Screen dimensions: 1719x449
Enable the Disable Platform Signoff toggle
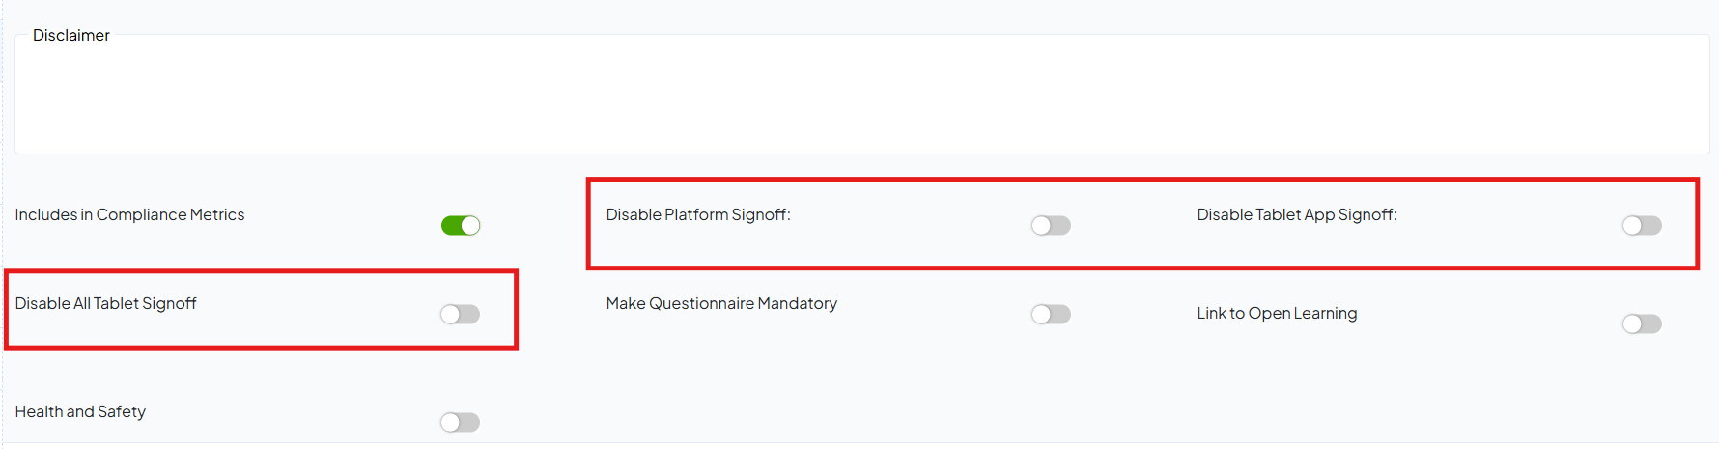(1051, 225)
